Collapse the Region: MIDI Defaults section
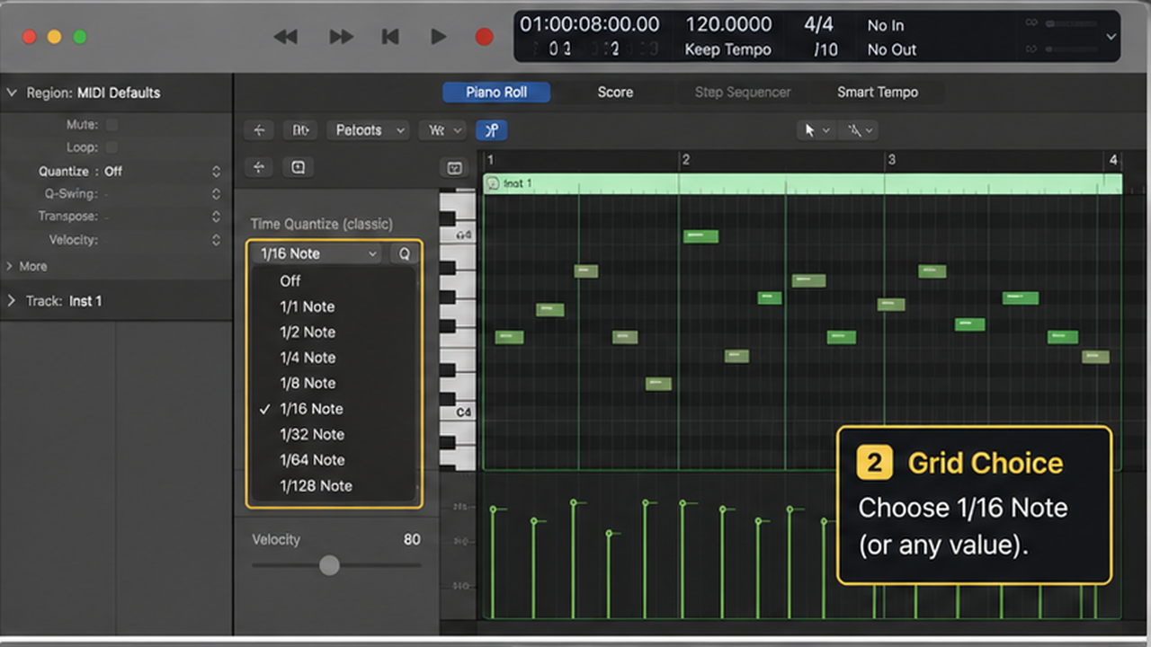1151x647 pixels. coord(12,93)
